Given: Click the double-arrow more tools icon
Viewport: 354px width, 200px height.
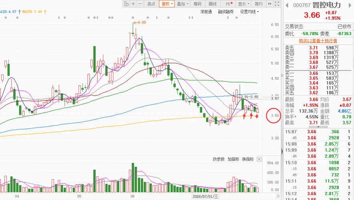Looking at the screenshot, I should 270,4.
